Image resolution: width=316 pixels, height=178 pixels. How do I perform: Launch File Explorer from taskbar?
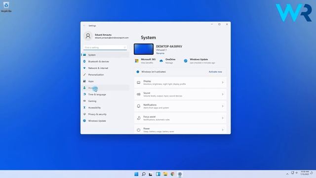[165, 174]
